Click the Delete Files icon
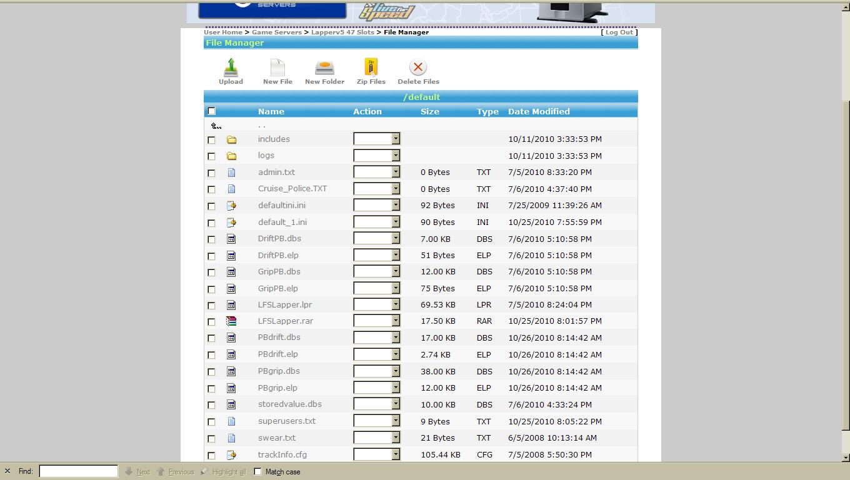 [418, 67]
